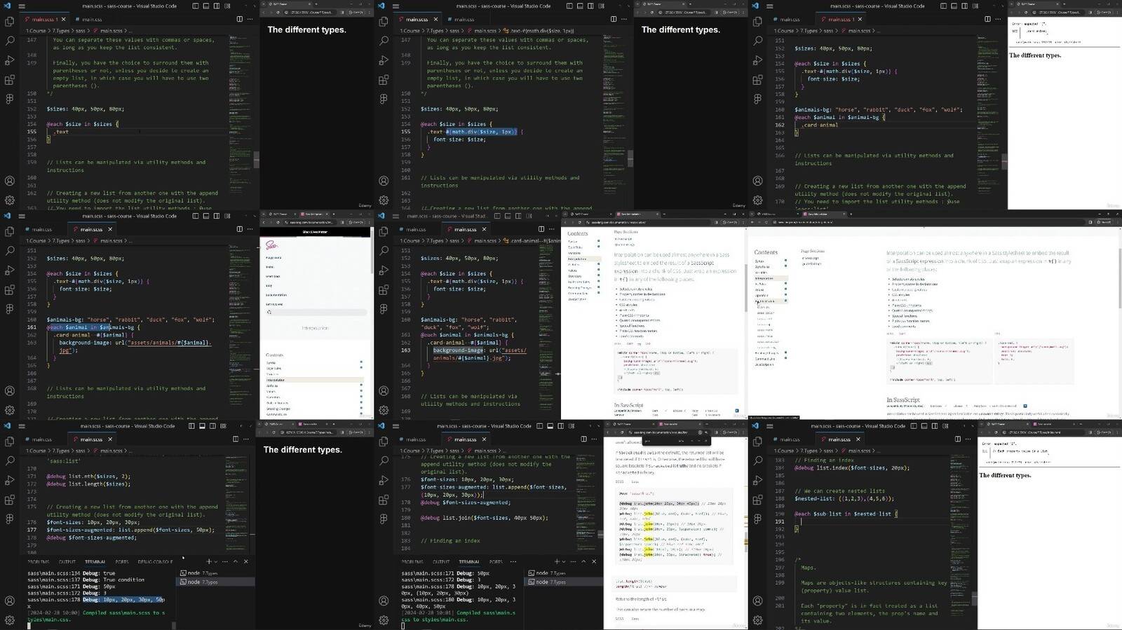Open Accounts in the bottom-right nested-list frame

coord(758,601)
